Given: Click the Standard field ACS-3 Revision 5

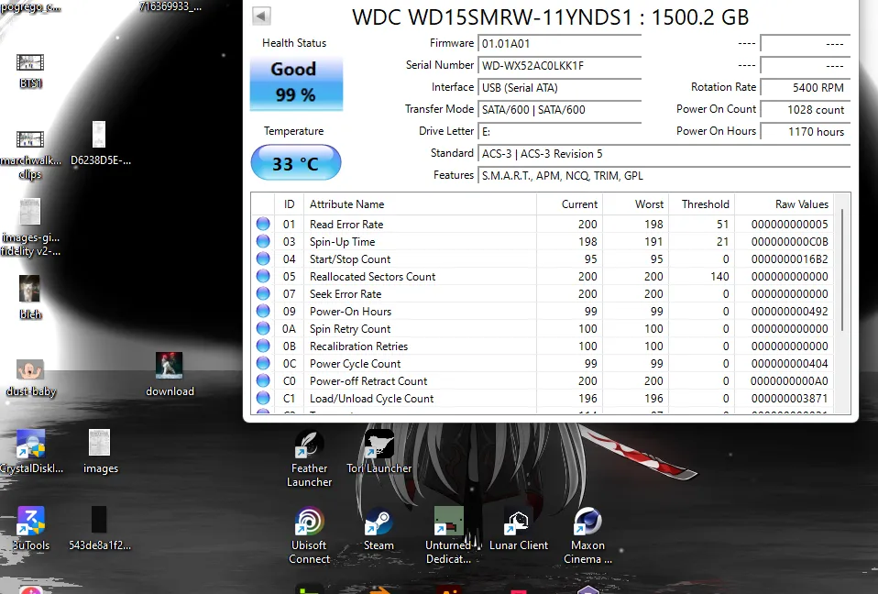Looking at the screenshot, I should click(x=664, y=153).
